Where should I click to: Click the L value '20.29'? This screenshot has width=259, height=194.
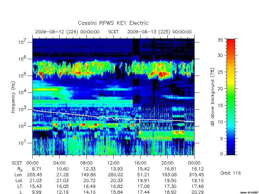point(197,192)
